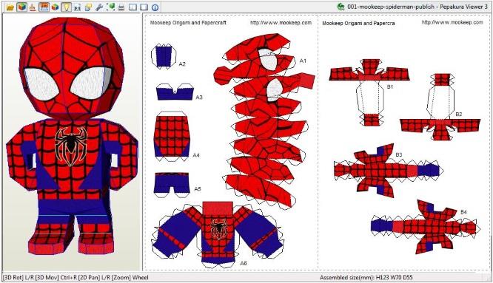Open the blue info icon
Viewport: 493px width, 283px height.
155,7
